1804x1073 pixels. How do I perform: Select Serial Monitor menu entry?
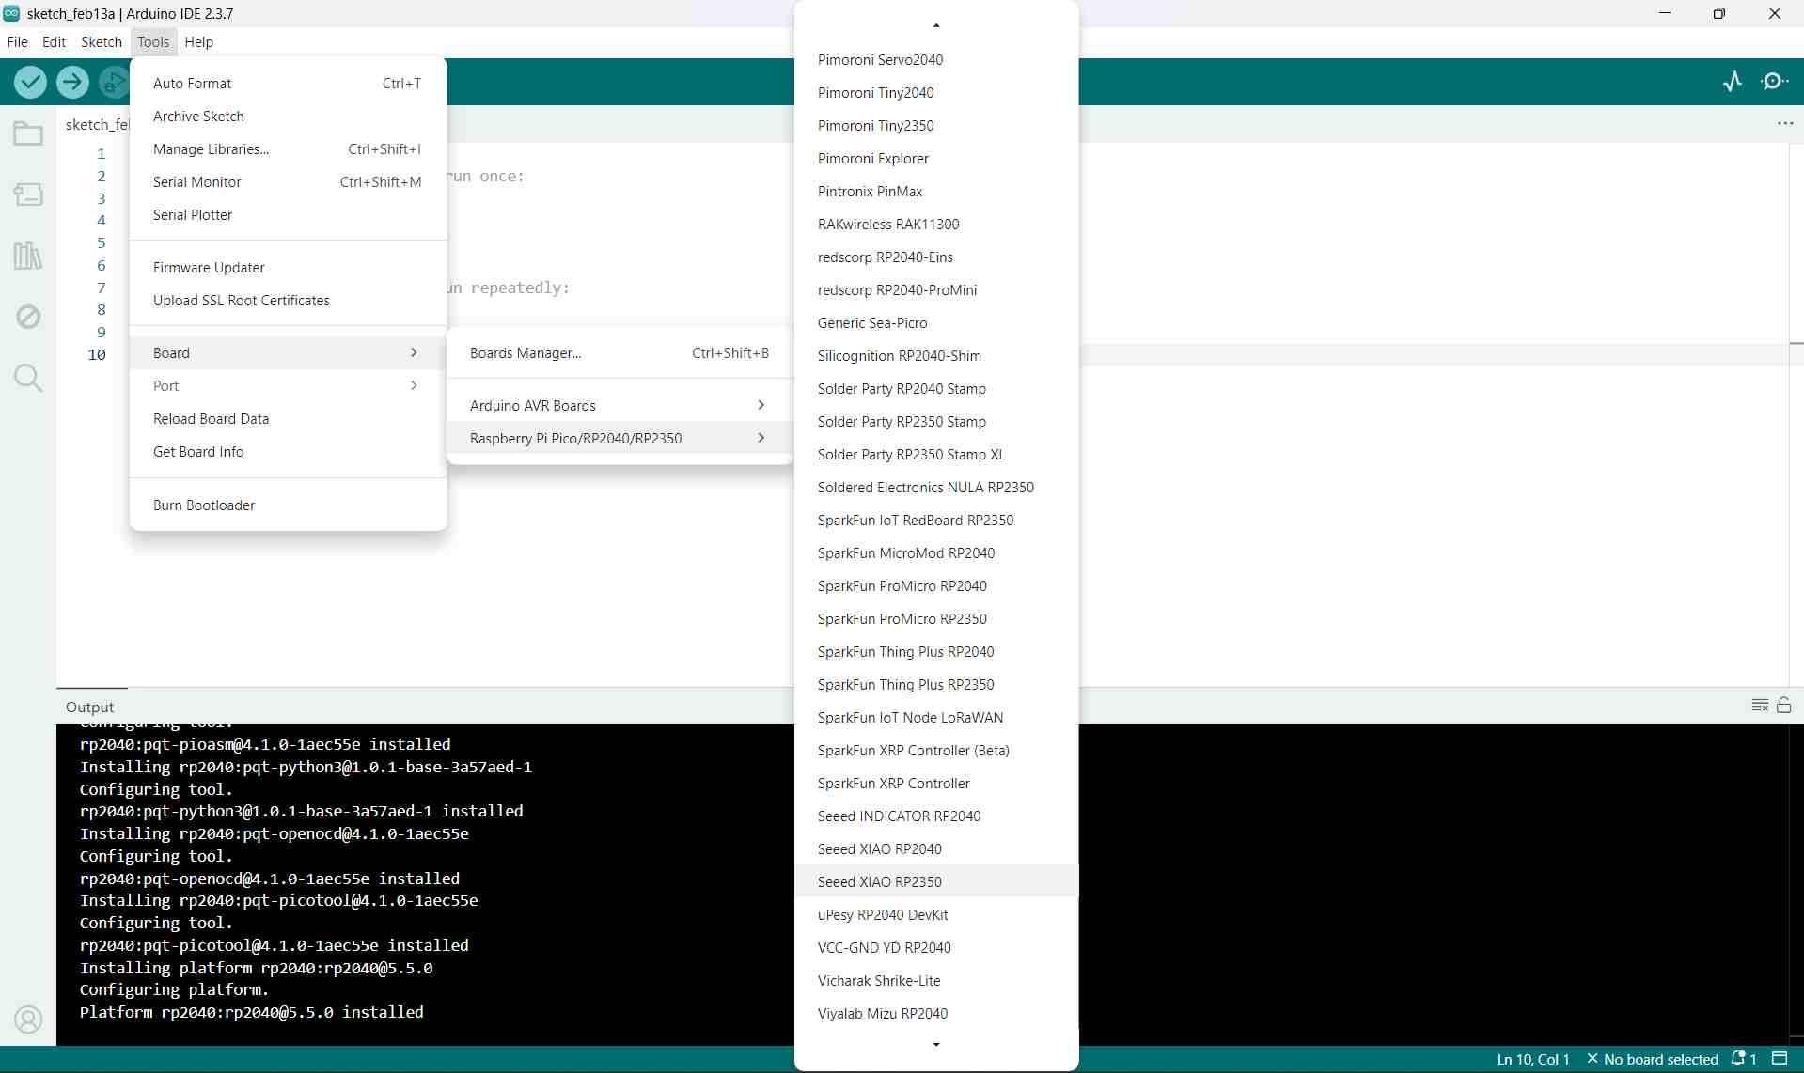pyautogui.click(x=288, y=181)
